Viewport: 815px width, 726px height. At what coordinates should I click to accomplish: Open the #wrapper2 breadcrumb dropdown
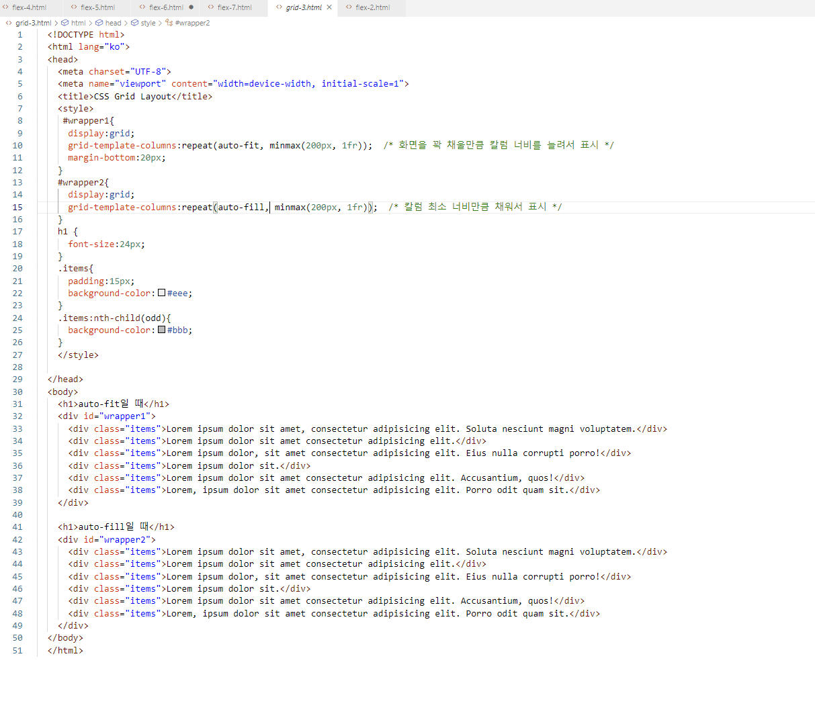pos(192,23)
